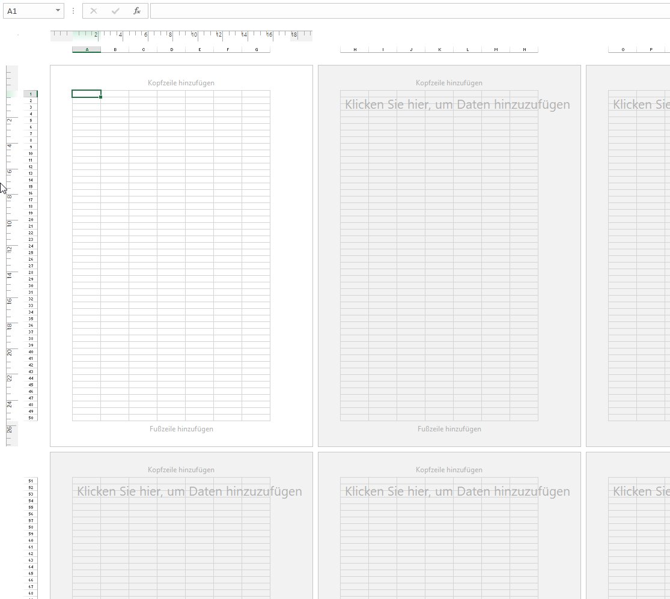Select column header L

click(x=467, y=49)
